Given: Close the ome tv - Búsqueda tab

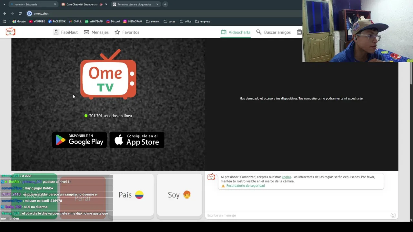Looking at the screenshot, I should click(x=55, y=5).
